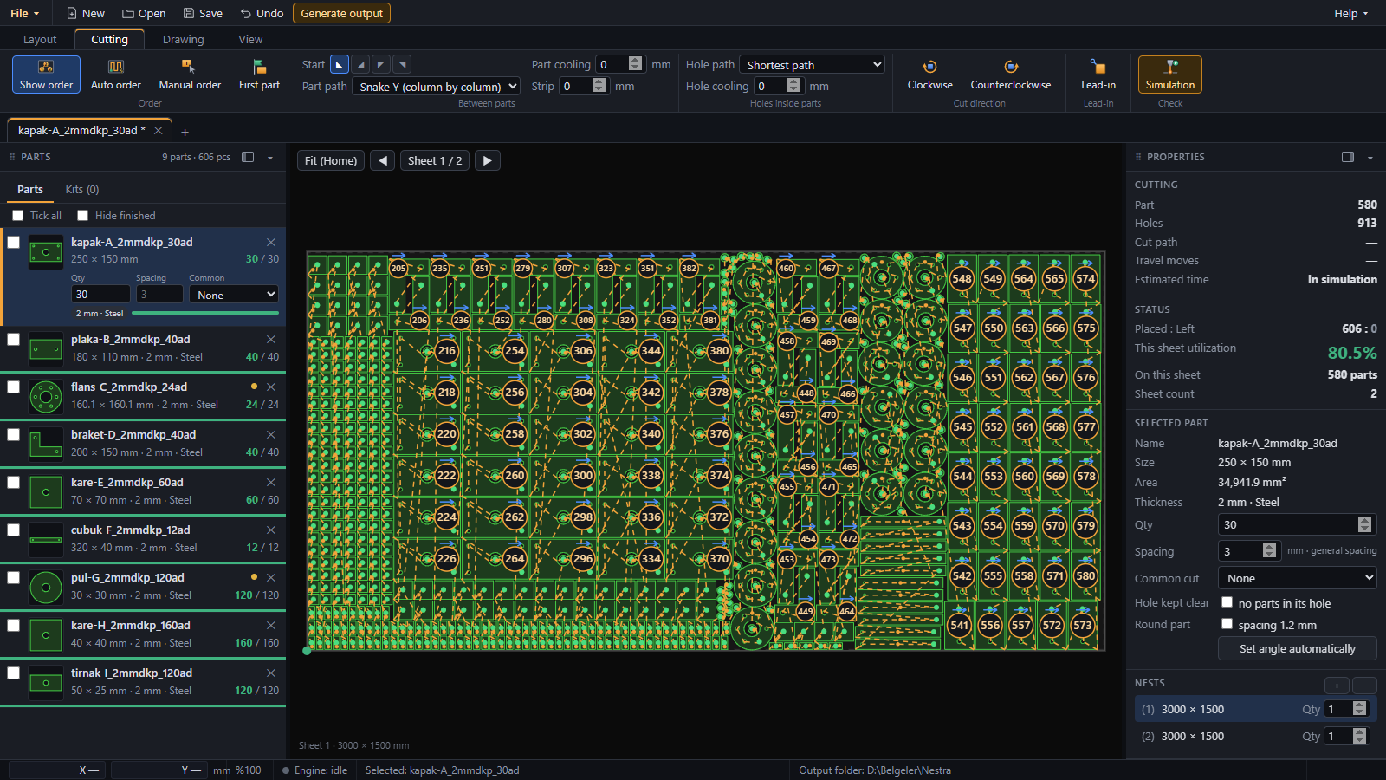The width and height of the screenshot is (1386, 780).
Task: Open the Kits (0) tab
Action: pos(82,189)
